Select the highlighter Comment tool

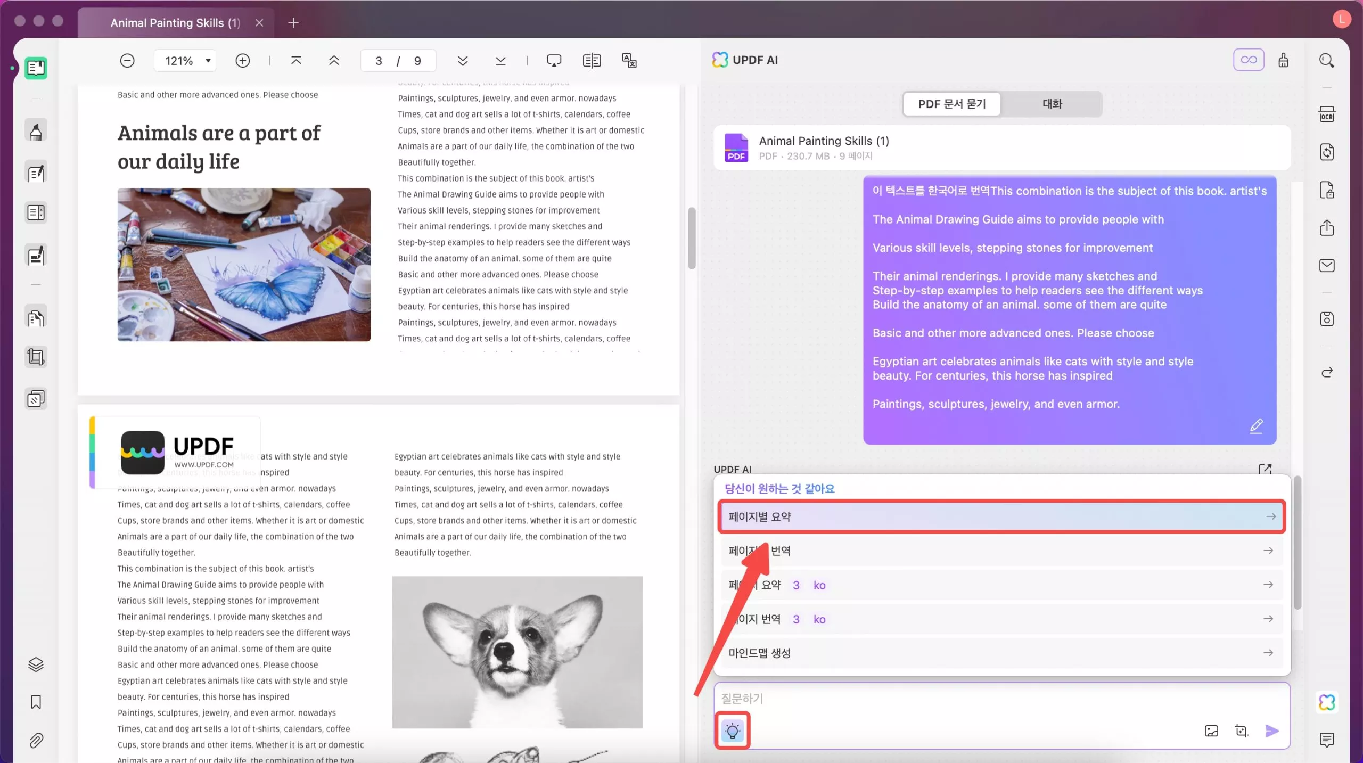[x=36, y=130]
